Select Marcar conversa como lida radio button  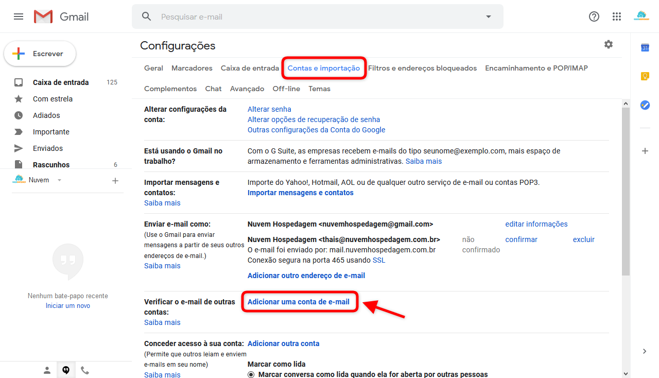(x=251, y=374)
